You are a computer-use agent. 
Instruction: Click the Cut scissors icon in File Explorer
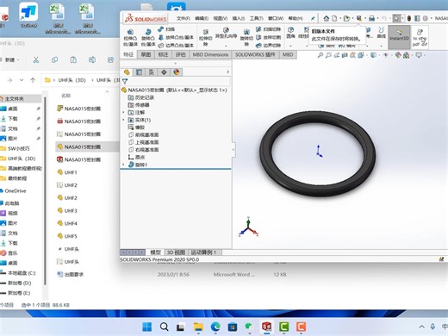click(x=35, y=59)
